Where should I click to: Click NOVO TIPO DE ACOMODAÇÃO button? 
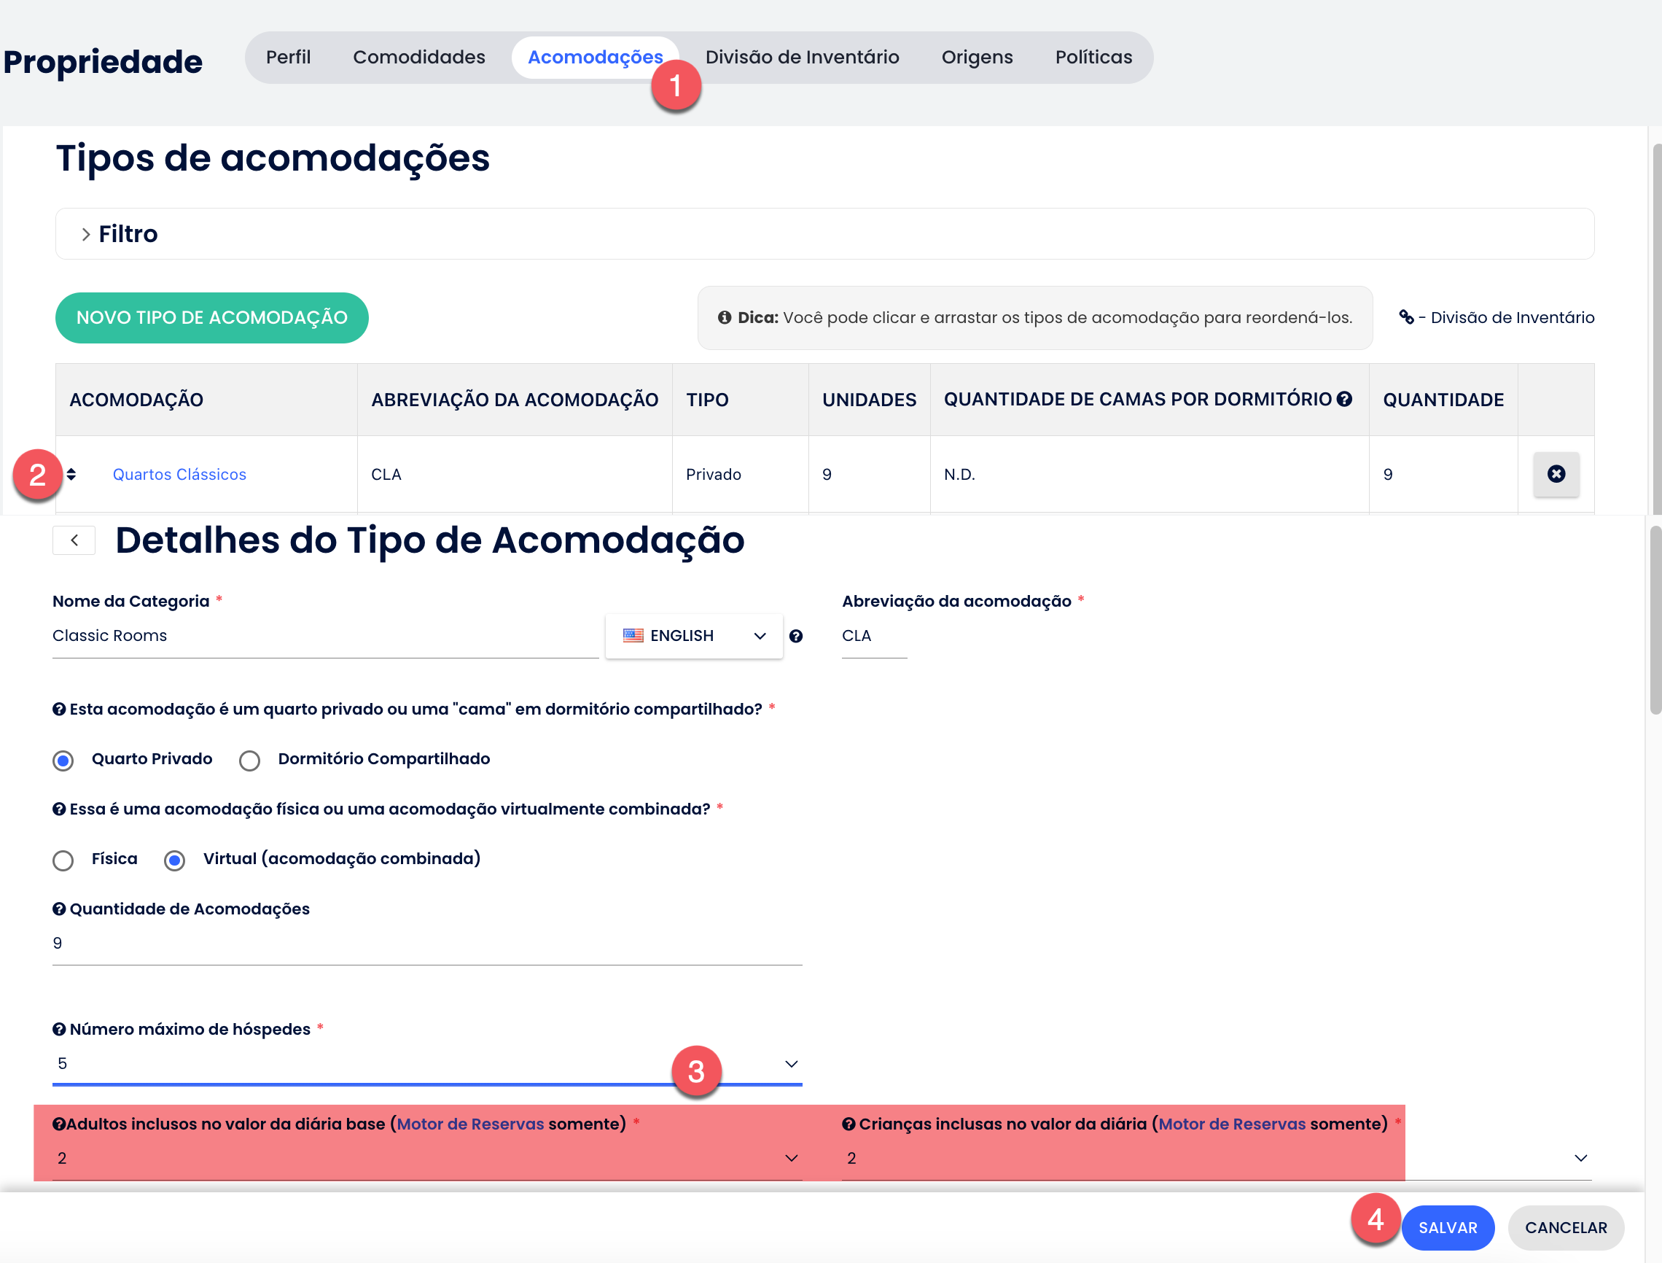212,317
